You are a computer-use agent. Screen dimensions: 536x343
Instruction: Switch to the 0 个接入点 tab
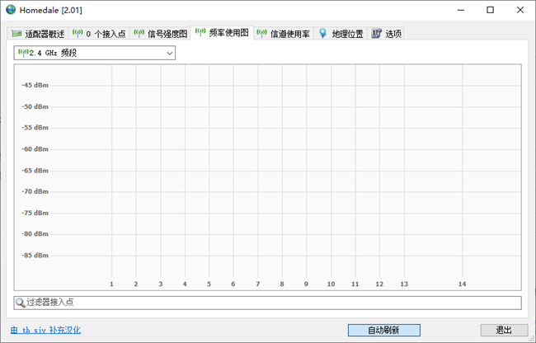pyautogui.click(x=99, y=34)
